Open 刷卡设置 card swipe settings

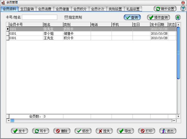point(165,9)
